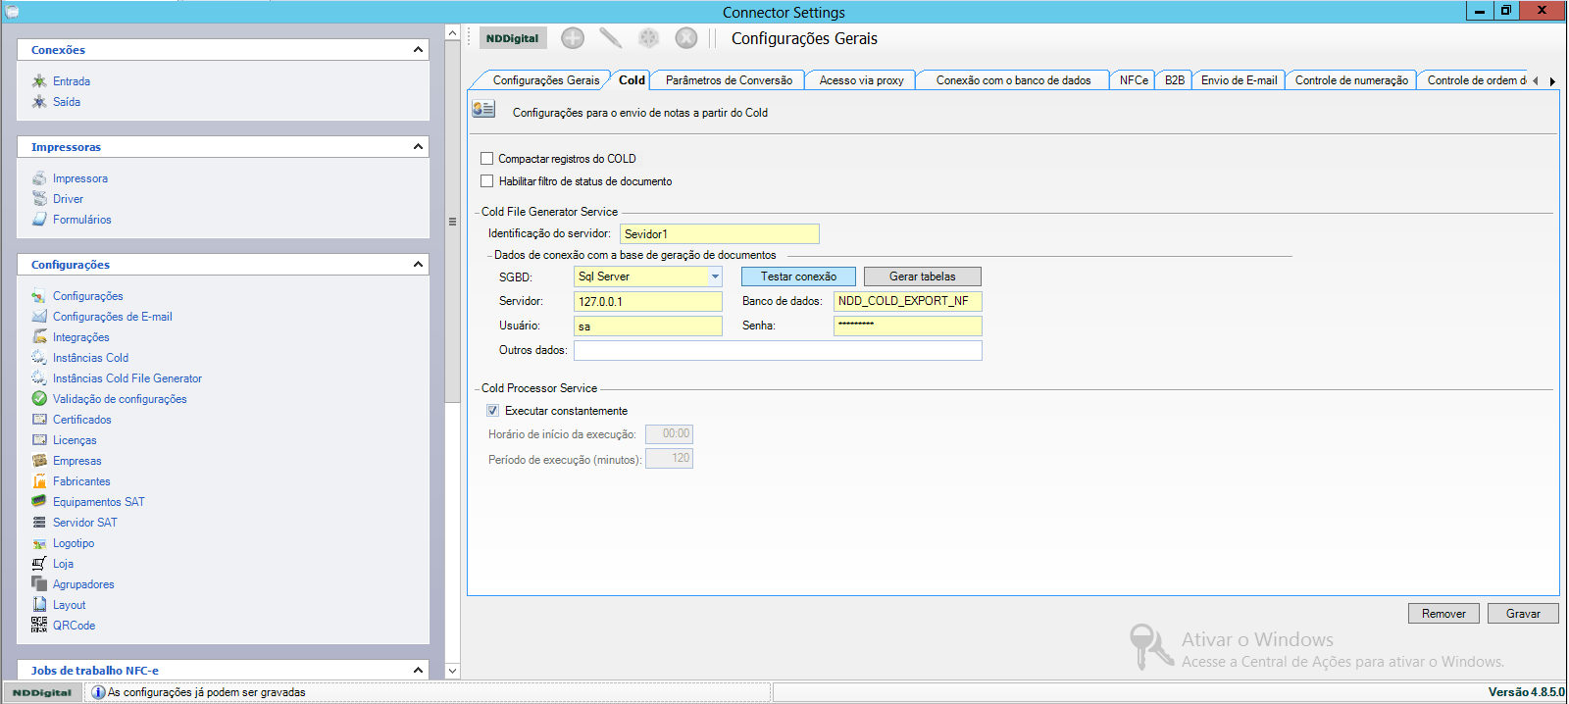The image size is (1569, 704).
Task: Switch to Parâmetros de Conversão tab
Action: click(729, 80)
